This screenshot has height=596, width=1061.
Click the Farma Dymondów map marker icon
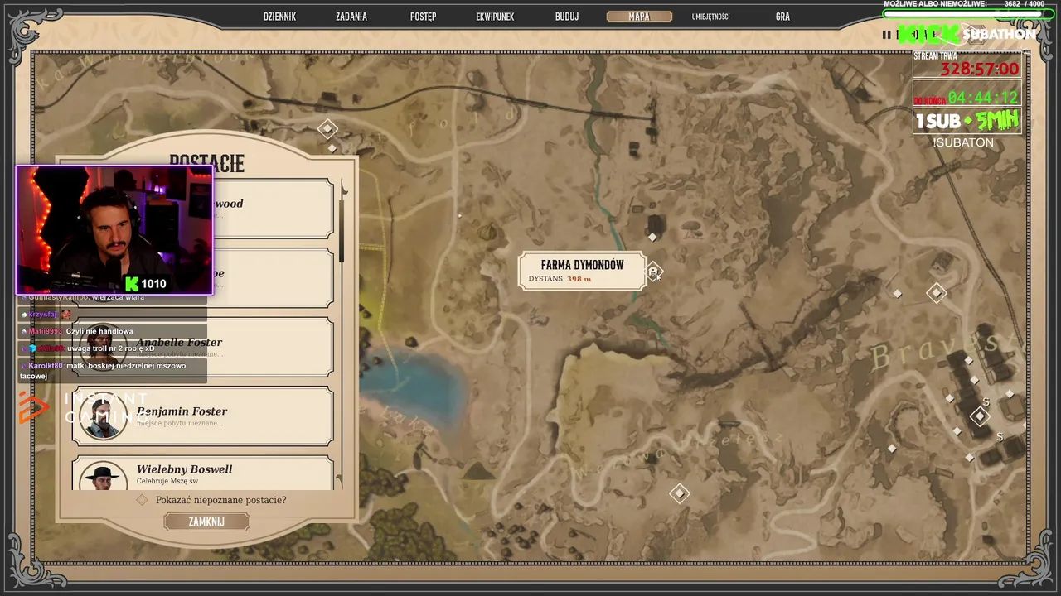coord(653,272)
